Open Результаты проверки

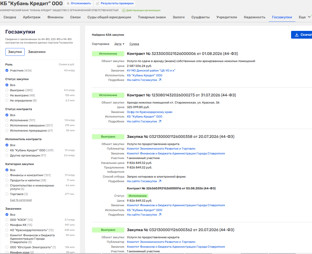tap(115, 3)
